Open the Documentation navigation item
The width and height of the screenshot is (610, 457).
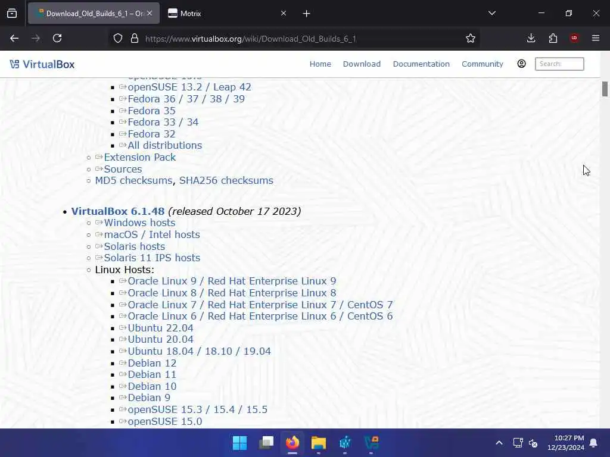[x=421, y=64]
